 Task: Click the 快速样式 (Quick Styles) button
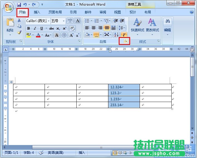(x=137, y=26)
